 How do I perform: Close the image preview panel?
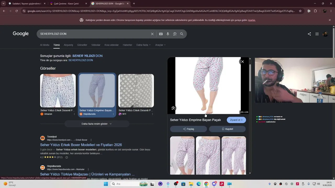click(x=242, y=62)
